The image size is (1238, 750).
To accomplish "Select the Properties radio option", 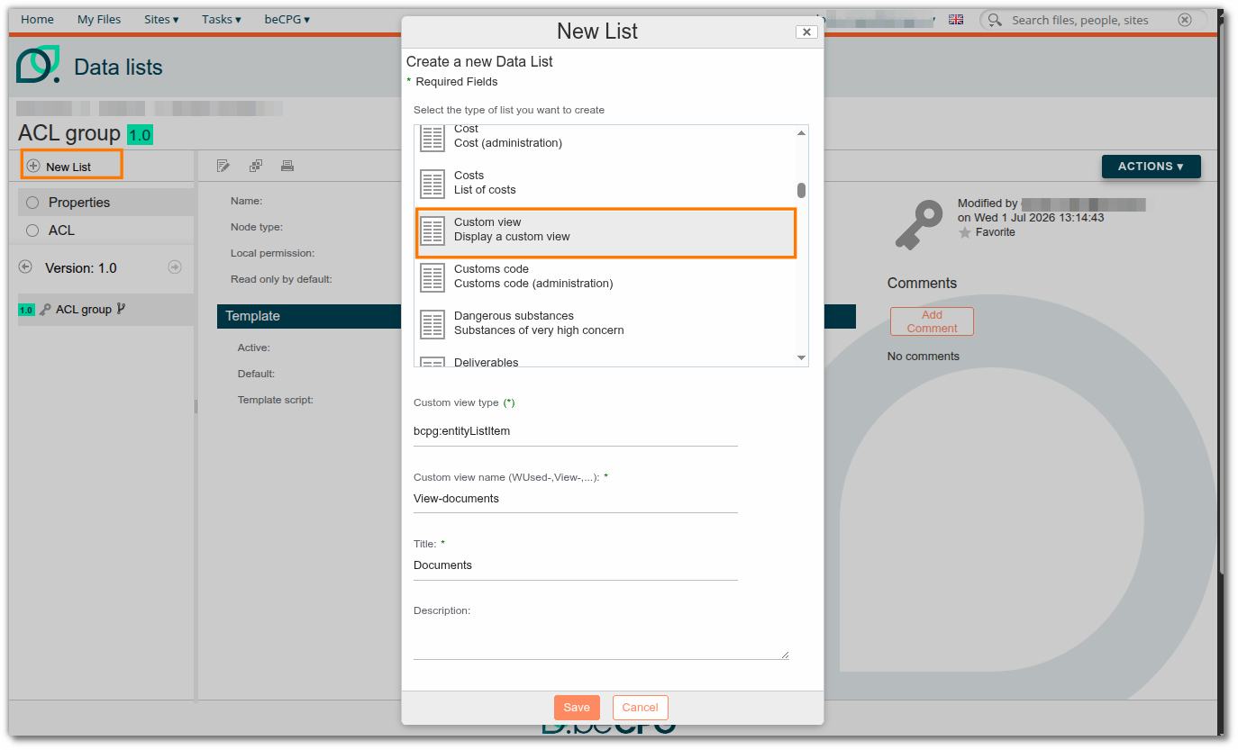I will pos(32,203).
